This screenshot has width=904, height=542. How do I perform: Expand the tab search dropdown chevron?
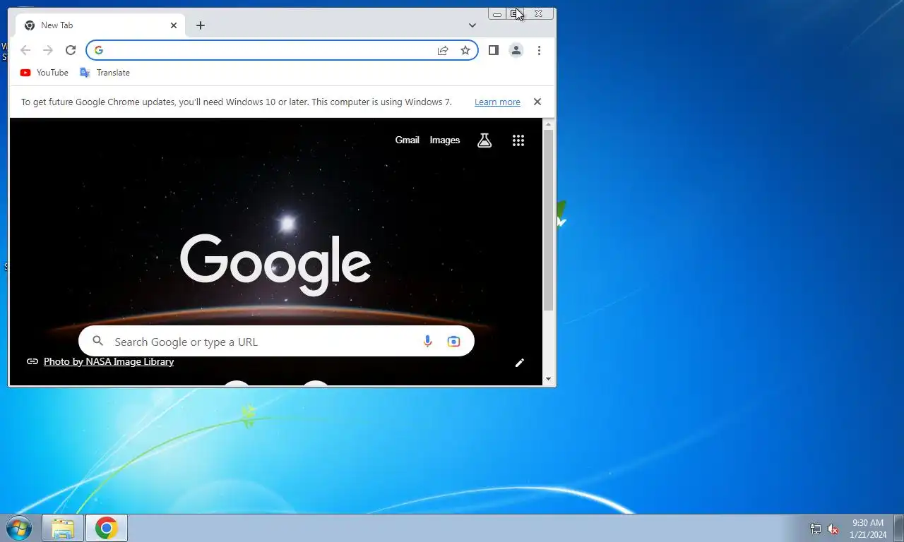tap(472, 25)
